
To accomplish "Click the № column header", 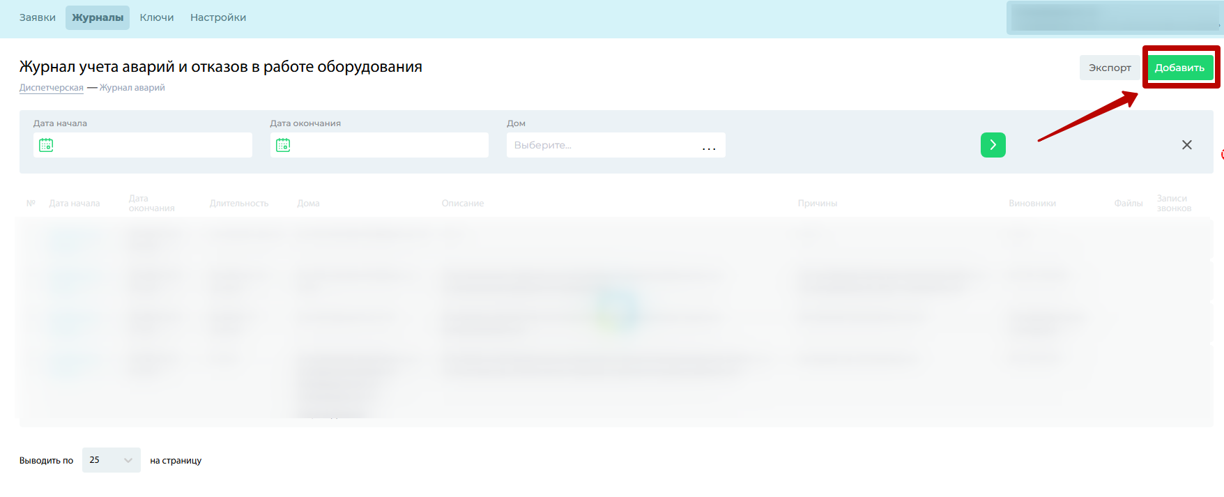I will pos(31,204).
